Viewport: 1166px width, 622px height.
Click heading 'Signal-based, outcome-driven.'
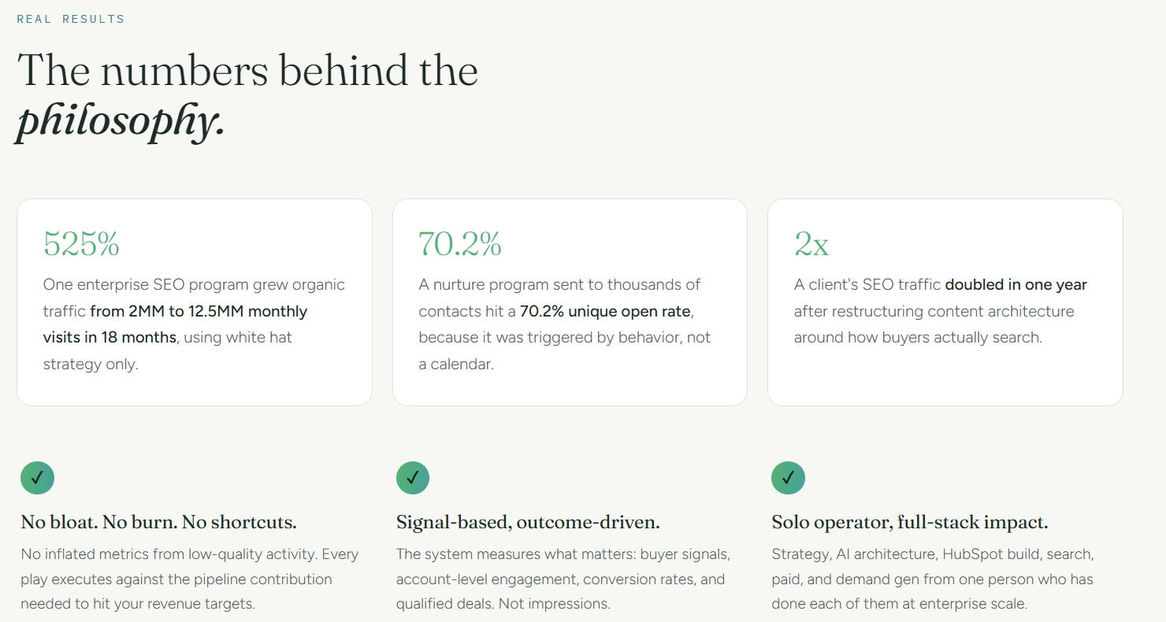pos(528,522)
